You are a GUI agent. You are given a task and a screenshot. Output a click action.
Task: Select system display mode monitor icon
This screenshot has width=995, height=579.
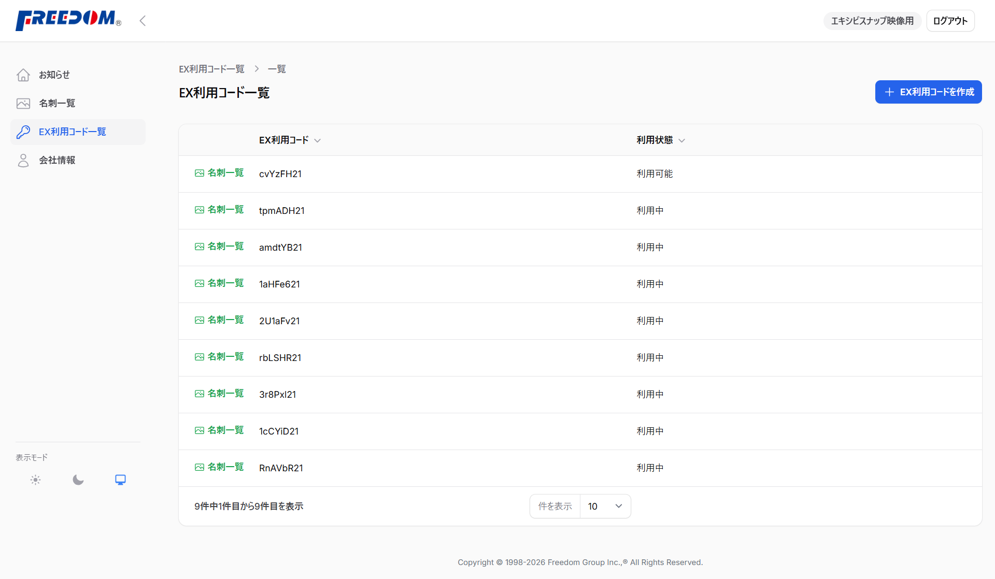click(x=121, y=480)
